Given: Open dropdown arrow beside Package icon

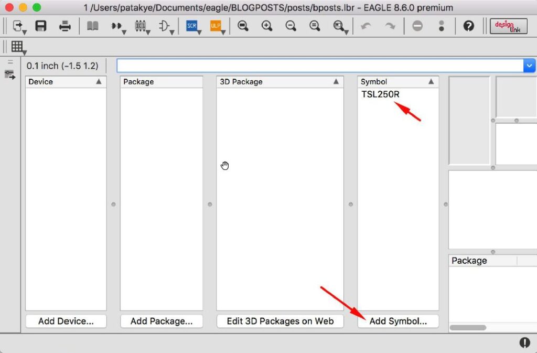Looking at the screenshot, I should coord(148,33).
